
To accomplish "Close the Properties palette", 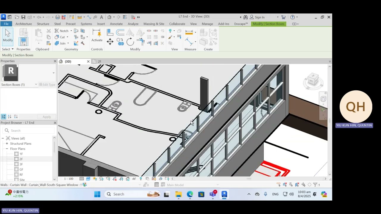I will pos(55,61).
